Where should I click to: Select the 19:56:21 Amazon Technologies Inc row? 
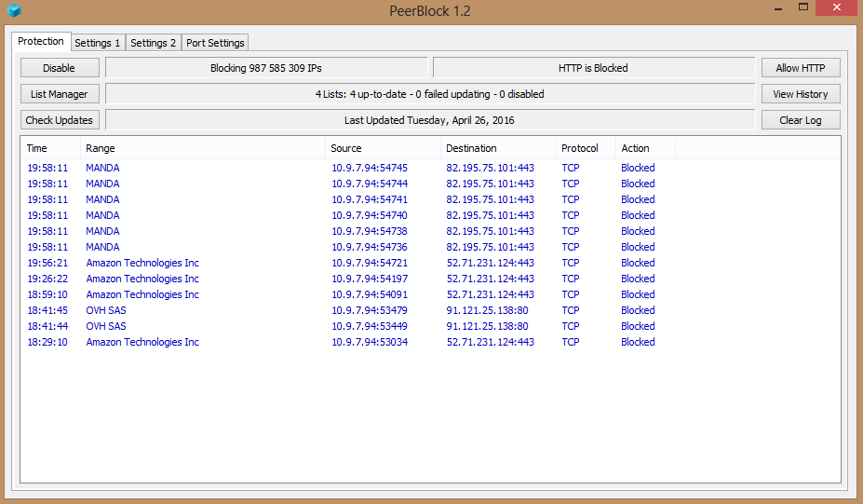click(430, 263)
